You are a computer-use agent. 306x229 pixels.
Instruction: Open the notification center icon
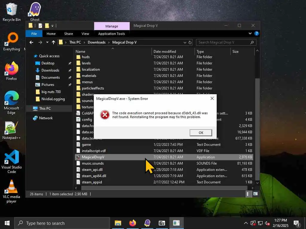click(297, 223)
